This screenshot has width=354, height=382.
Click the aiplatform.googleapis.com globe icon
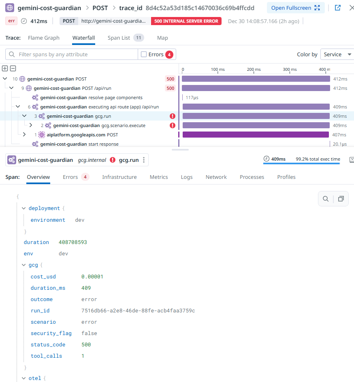pos(42,135)
